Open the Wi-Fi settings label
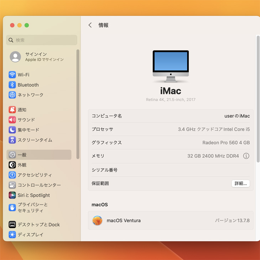 point(24,75)
